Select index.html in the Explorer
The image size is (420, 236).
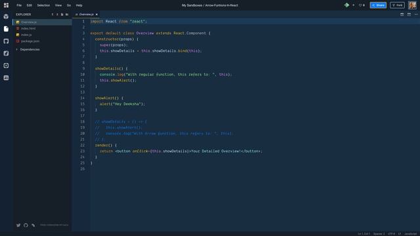click(x=42, y=28)
